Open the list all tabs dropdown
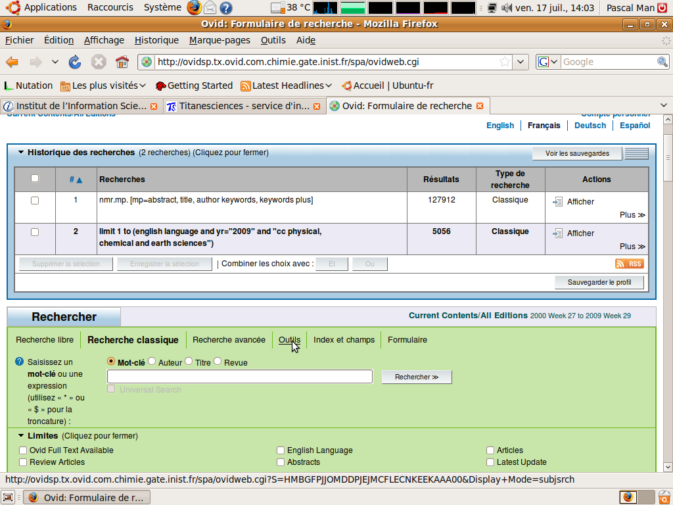673x505 pixels. click(664, 106)
